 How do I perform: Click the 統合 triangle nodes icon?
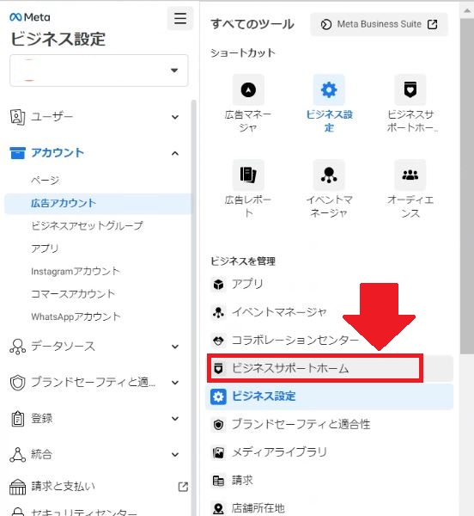17,455
